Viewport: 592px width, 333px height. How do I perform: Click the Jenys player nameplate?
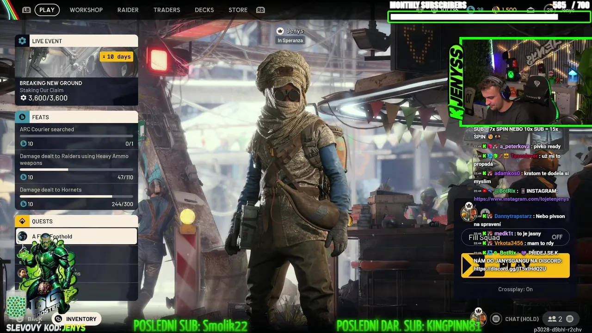click(x=290, y=31)
